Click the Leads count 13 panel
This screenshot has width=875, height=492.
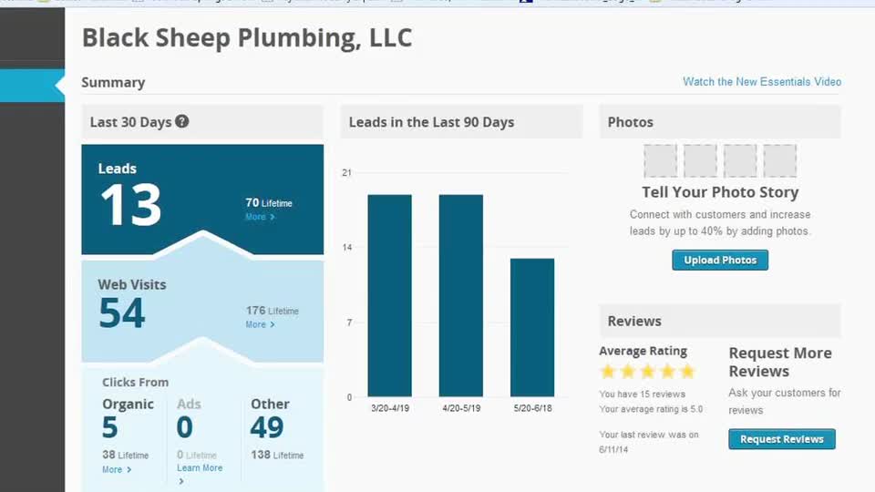[x=202, y=200]
